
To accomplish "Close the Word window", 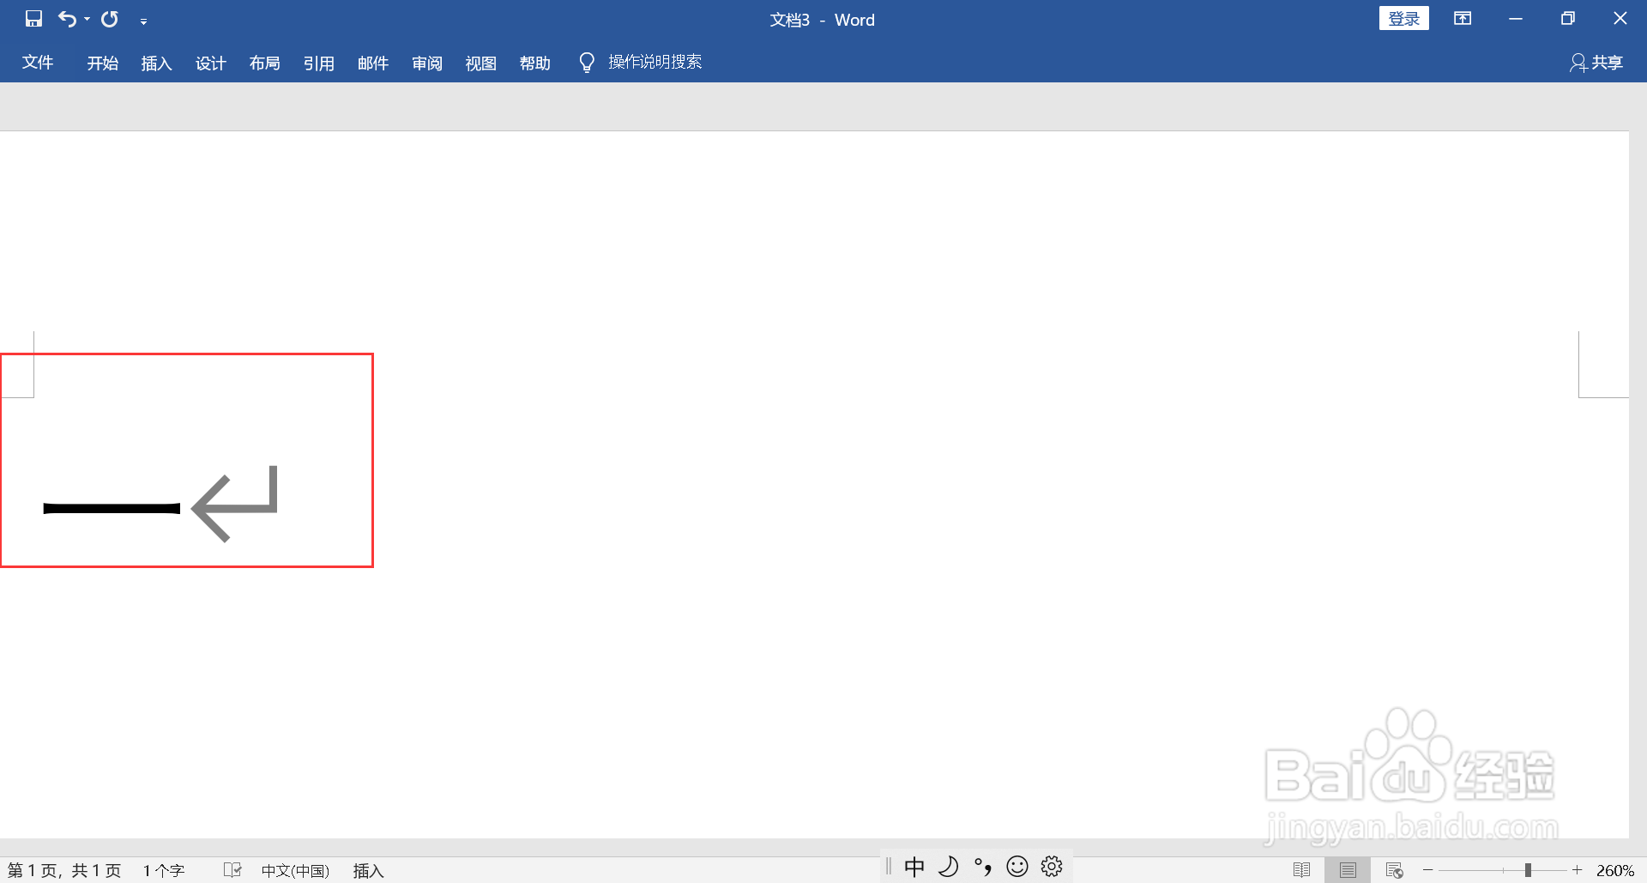I will (1620, 18).
